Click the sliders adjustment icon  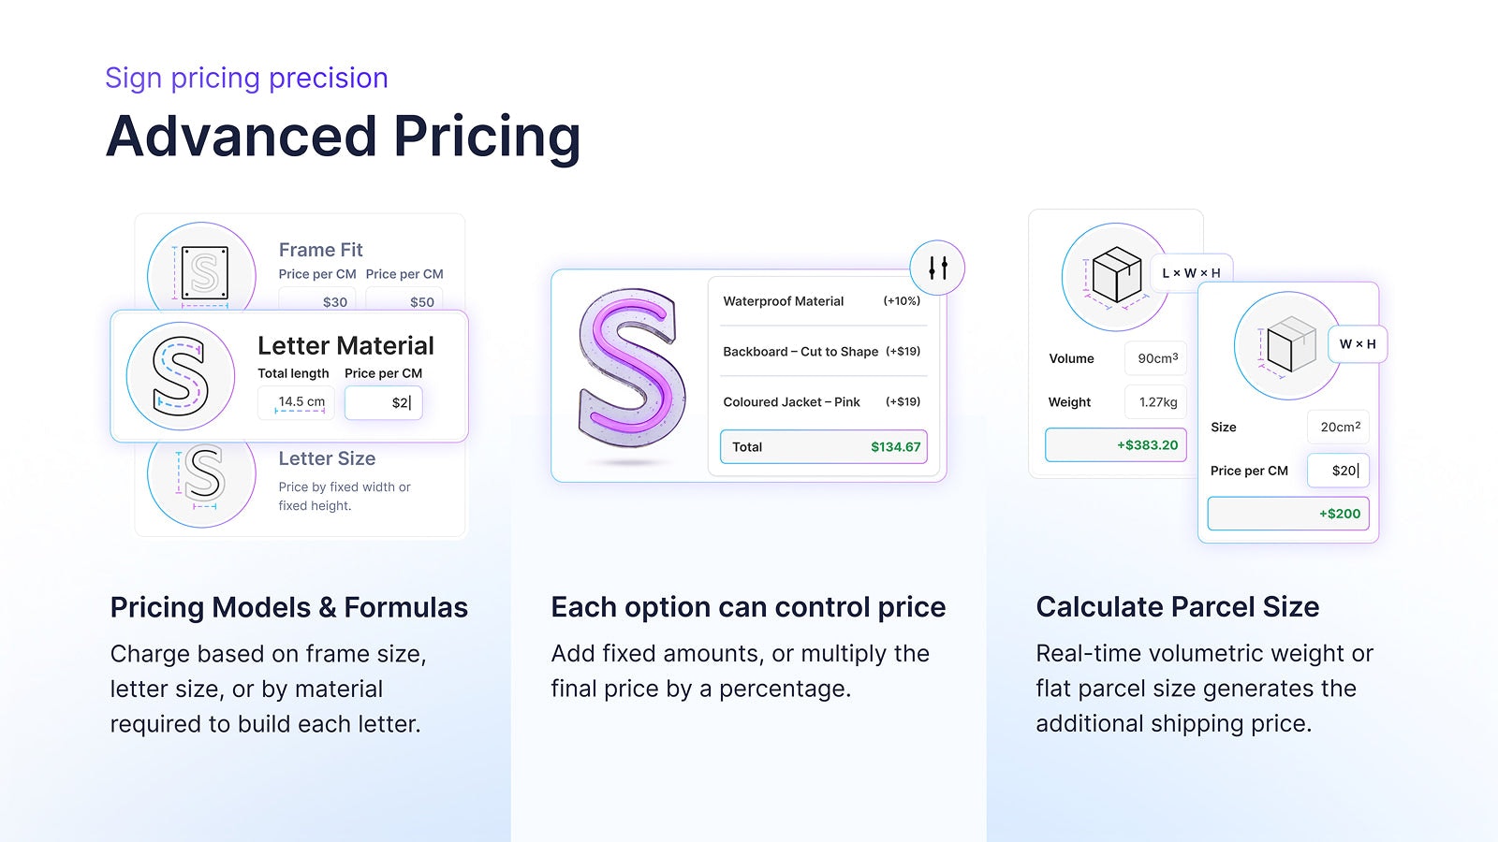coord(937,269)
